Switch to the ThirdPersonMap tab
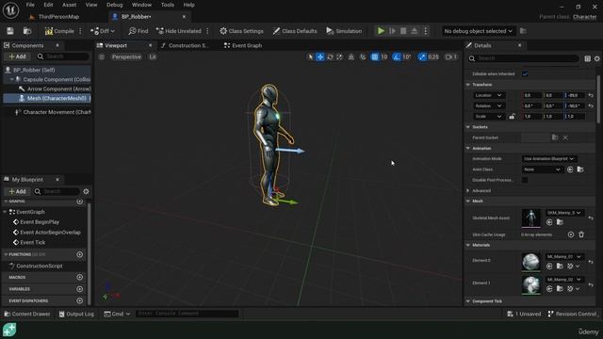Image resolution: width=603 pixels, height=339 pixels. coord(55,17)
